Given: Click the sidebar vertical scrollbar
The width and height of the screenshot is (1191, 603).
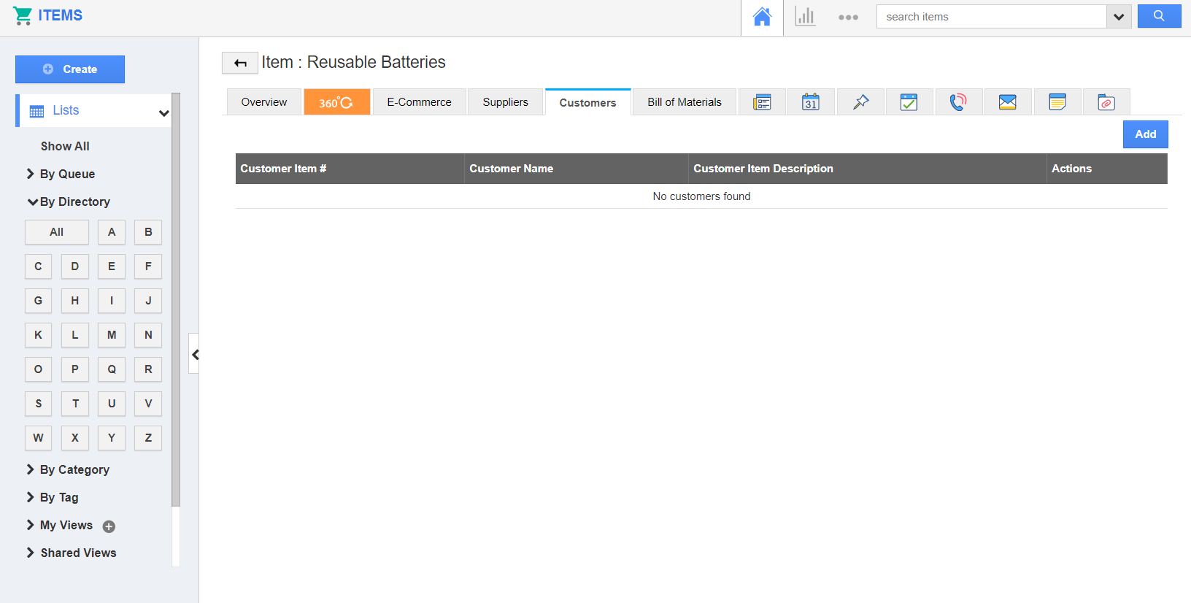Looking at the screenshot, I should (175, 299).
